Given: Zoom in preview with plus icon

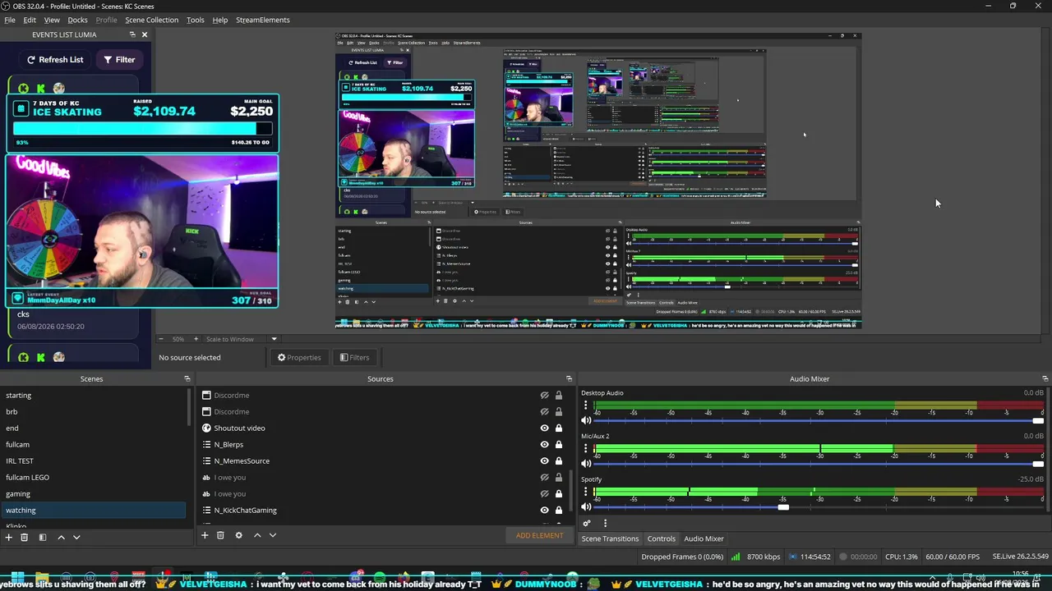Looking at the screenshot, I should [196, 339].
